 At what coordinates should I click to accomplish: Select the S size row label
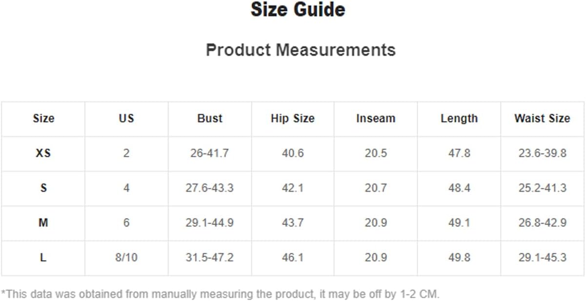point(43,188)
